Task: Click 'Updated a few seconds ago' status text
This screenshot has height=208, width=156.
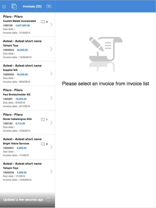Action: 23,200
